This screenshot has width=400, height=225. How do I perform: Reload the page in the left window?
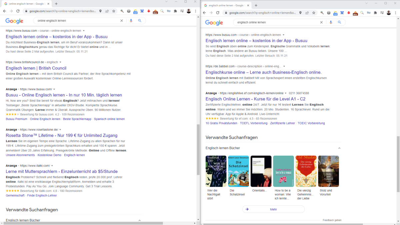point(17,11)
